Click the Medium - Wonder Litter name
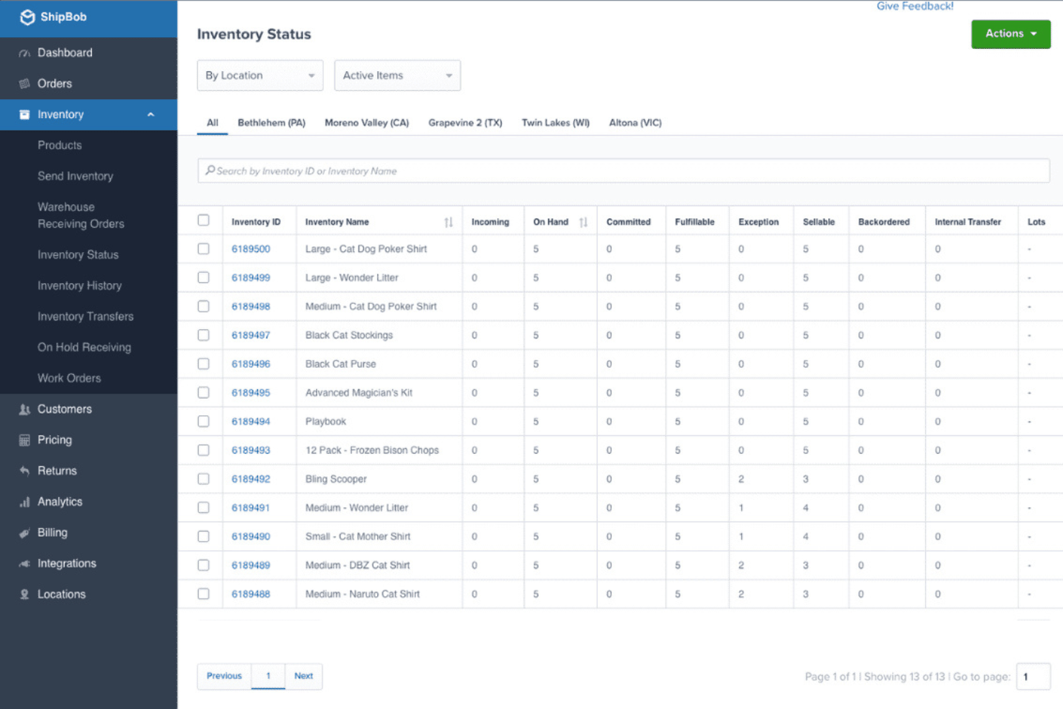Screen dimensions: 1063x709 click(356, 508)
